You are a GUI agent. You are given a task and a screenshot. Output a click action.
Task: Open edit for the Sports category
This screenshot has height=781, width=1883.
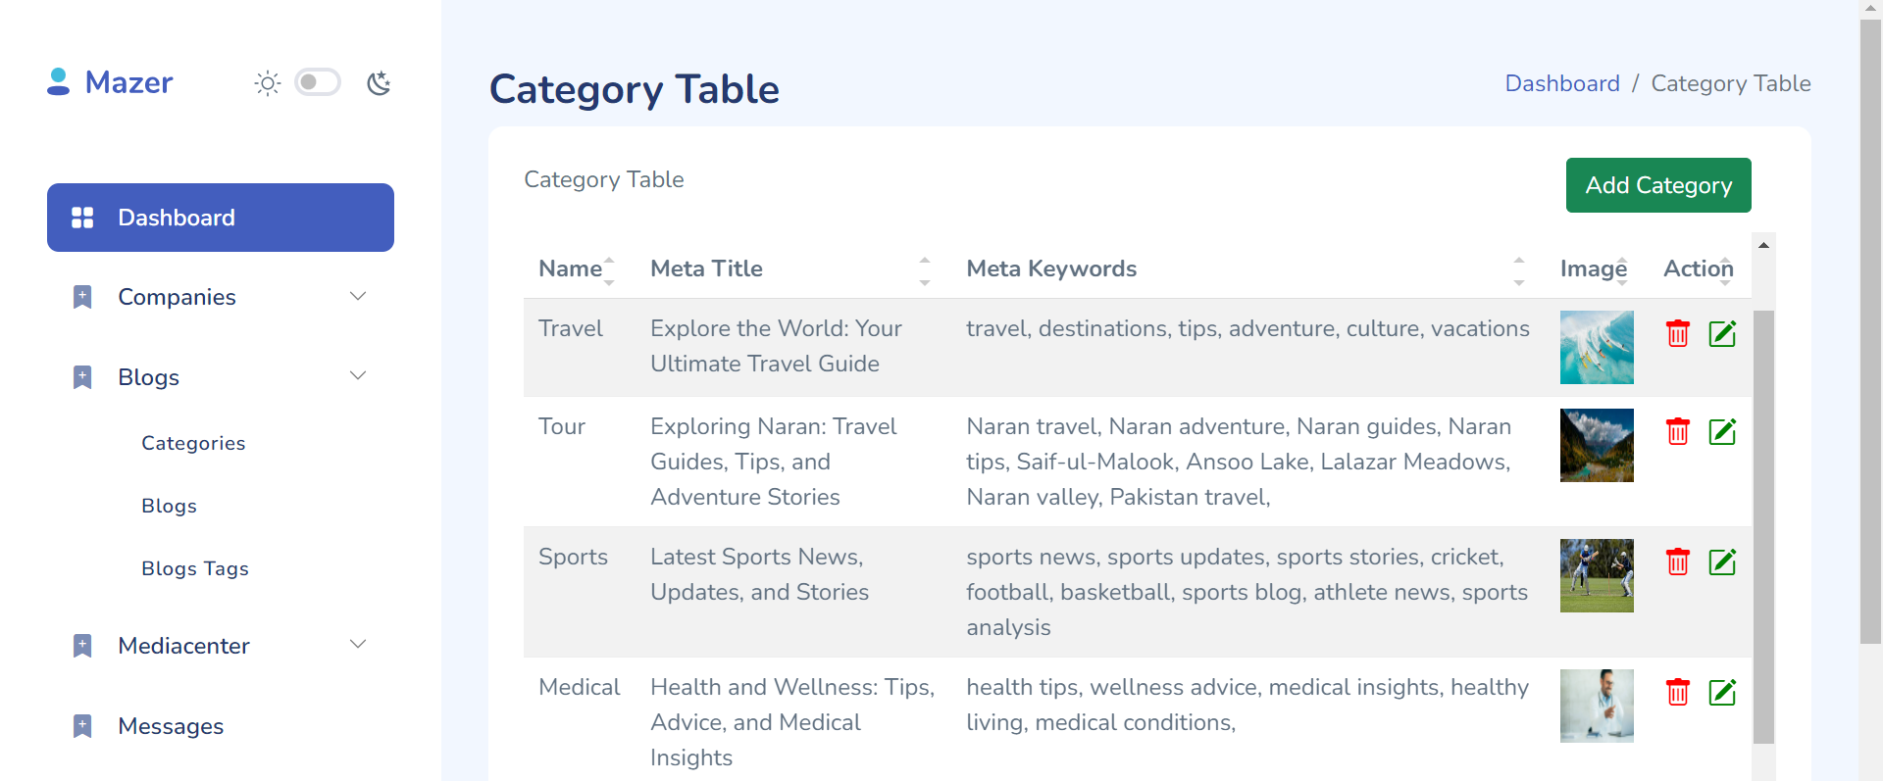(x=1722, y=561)
